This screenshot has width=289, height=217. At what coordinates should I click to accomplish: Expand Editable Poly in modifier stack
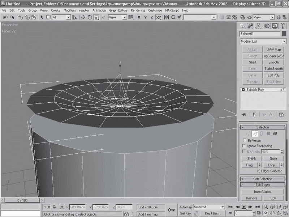click(x=244, y=89)
